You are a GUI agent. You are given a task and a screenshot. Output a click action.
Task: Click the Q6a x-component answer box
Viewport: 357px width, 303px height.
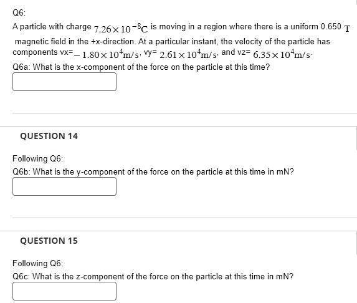tap(64, 82)
